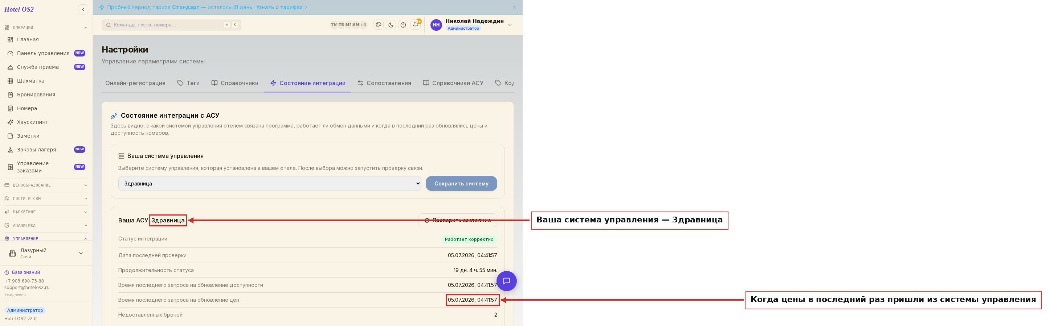Click the МГ team member avatar
Viewport: 1050px width, 326px height.
pos(348,25)
